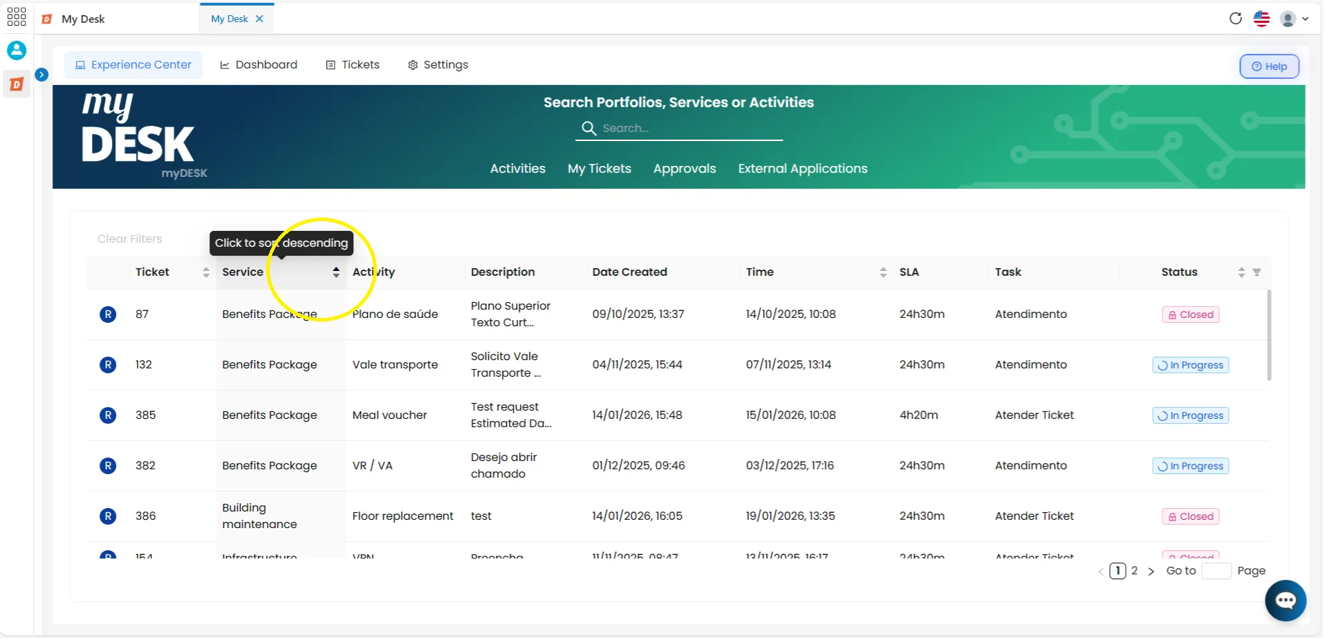Click Plano de saúde activity cell
Screen dimensions: 1327x638
(x=395, y=315)
